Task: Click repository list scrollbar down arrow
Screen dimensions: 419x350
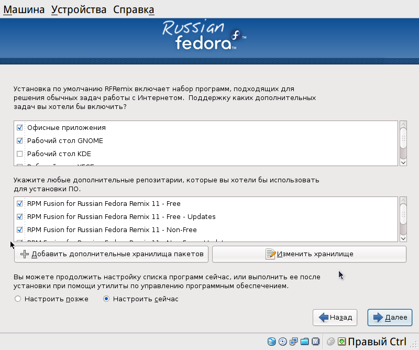Action: [x=403, y=238]
